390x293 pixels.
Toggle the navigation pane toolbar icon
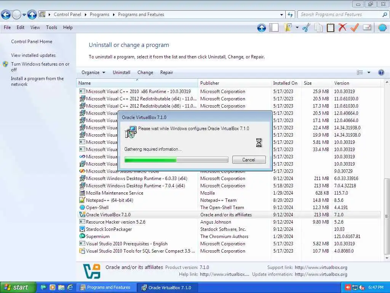[274, 27]
